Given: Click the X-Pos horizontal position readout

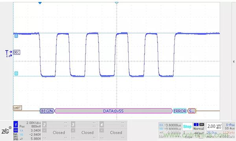Looking at the screenshot, I should (x=230, y=127).
